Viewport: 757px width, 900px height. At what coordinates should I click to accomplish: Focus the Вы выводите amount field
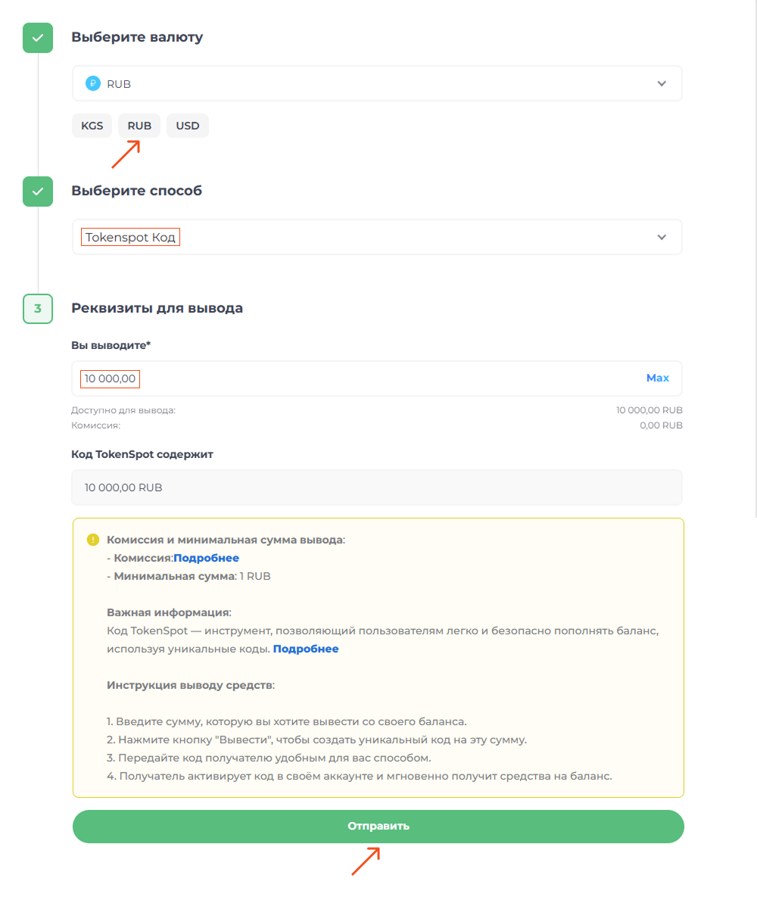coord(377,378)
